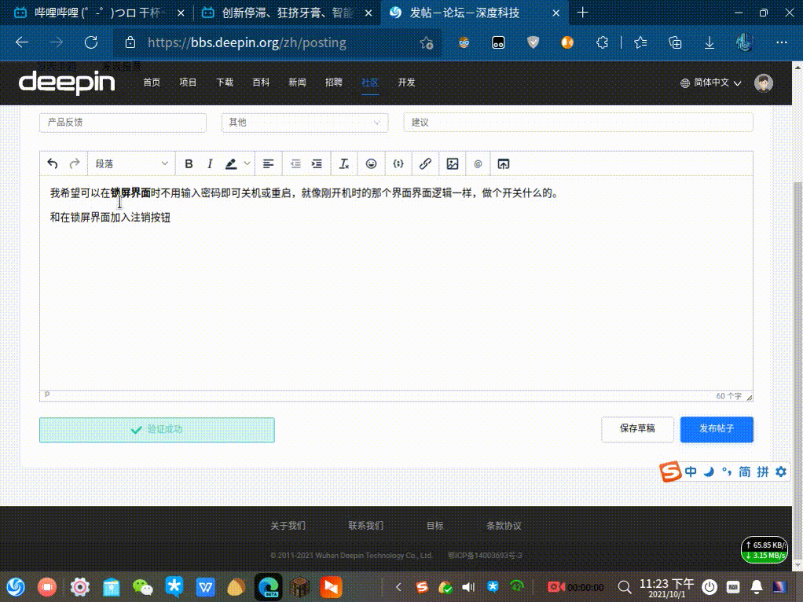Click the 发布帖子 publish button
The height and width of the screenshot is (602, 803).
click(717, 429)
